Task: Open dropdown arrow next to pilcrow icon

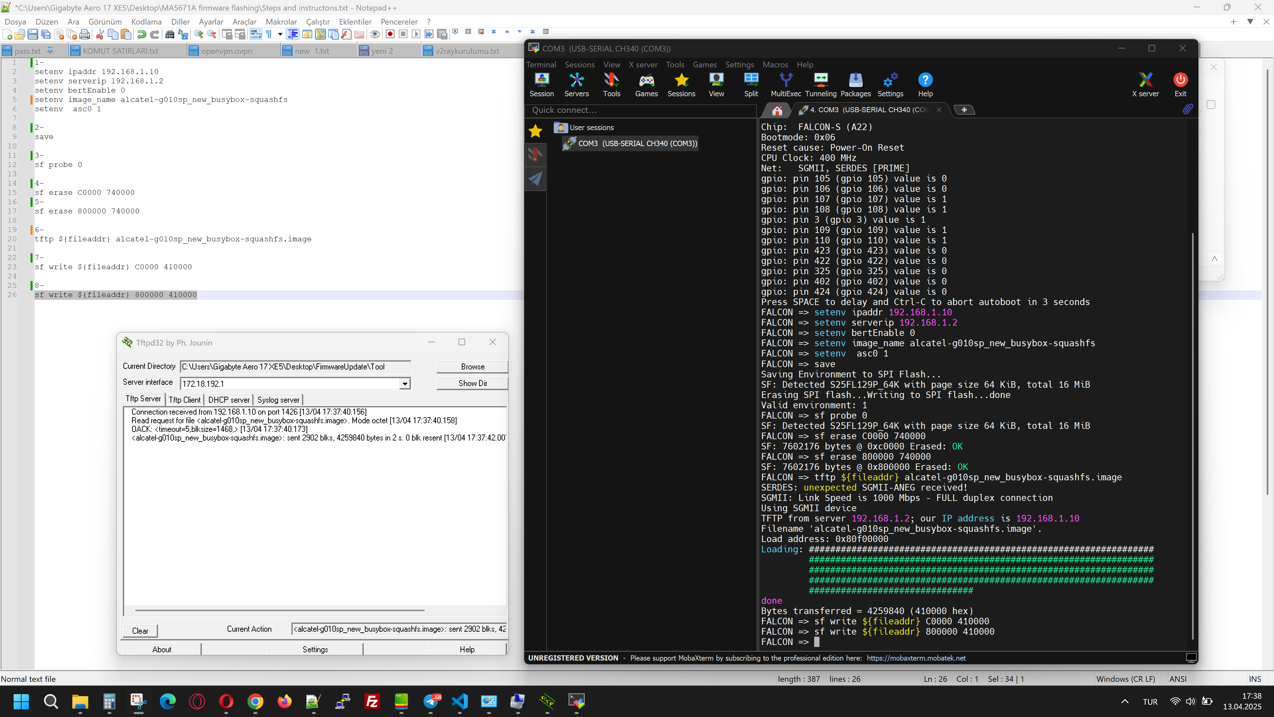Action: click(x=280, y=34)
